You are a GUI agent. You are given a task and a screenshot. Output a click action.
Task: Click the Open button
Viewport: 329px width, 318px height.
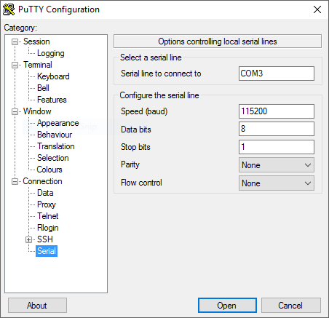click(227, 306)
